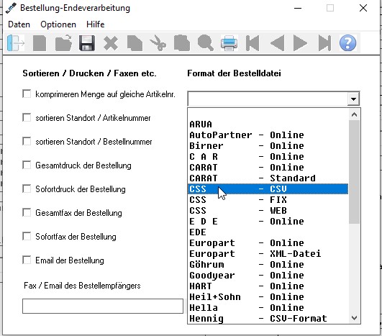The image size is (382, 336).
Task: Select HART - Online format
Action: point(268,286)
